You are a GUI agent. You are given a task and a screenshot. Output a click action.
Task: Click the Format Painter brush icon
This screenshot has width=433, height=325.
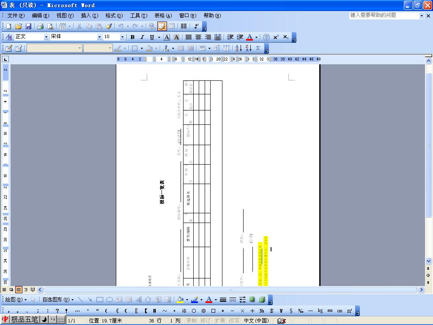tap(109, 26)
